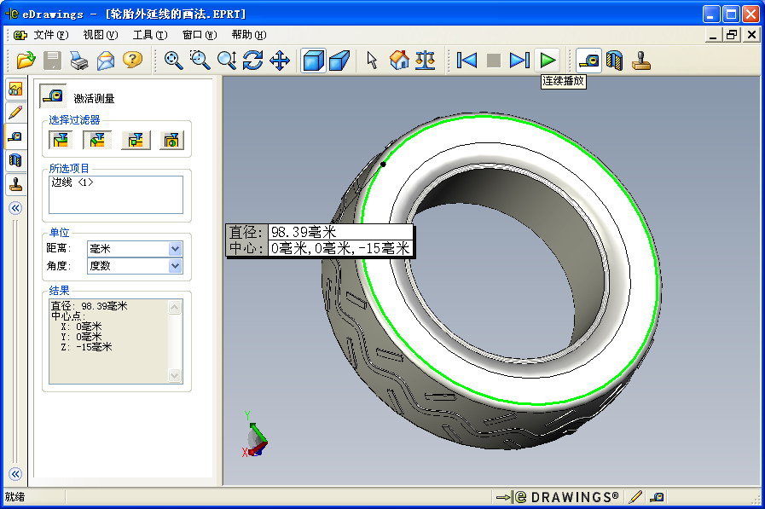
Task: Select the 边线 <1> entry in selected items
Action: click(x=72, y=182)
